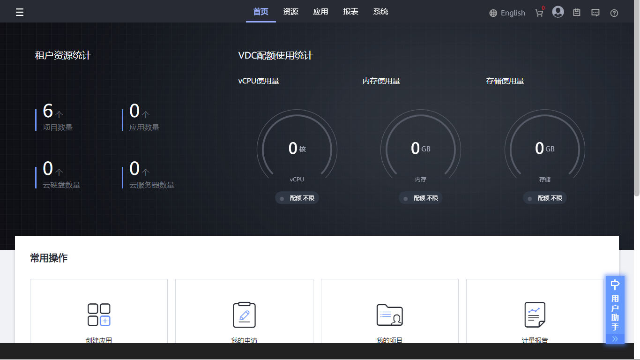640x360 pixels.
Task: Click the 项目数量 count of 6
Action: pos(48,112)
